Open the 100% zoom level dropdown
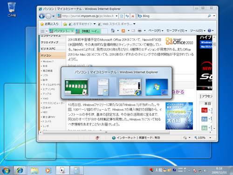The height and width of the screenshot is (175, 233). 210,138
